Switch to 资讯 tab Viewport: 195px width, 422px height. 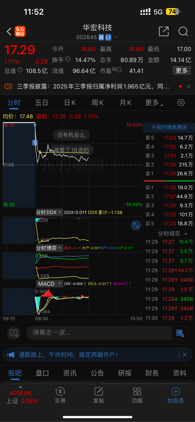tap(70, 373)
